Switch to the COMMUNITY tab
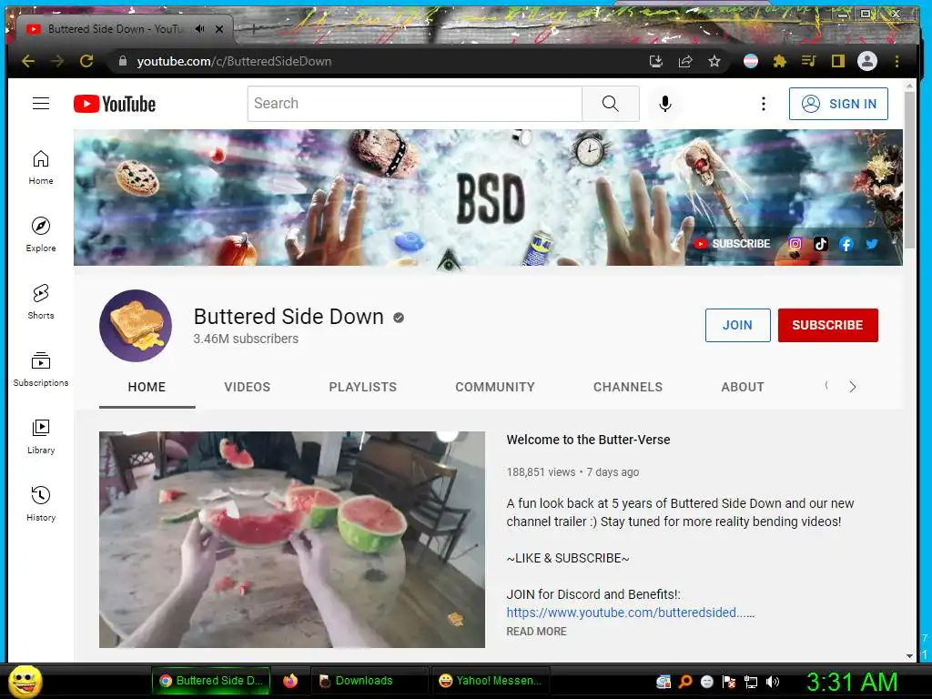This screenshot has height=699, width=932. click(x=495, y=387)
